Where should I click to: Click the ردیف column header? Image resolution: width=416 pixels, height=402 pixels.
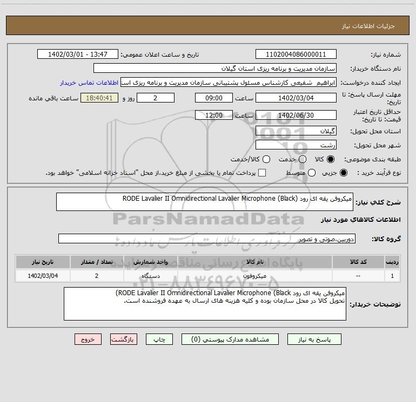point(392,262)
